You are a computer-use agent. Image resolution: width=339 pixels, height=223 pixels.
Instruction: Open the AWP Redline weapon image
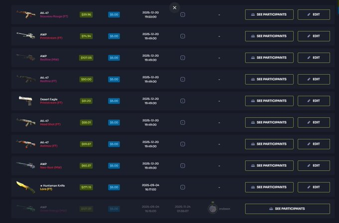pos(26,57)
